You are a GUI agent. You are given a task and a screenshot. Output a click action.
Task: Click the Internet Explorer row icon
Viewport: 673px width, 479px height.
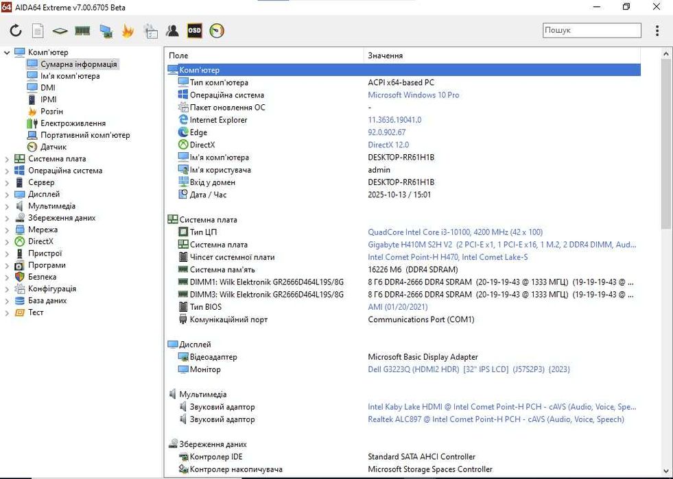point(183,120)
